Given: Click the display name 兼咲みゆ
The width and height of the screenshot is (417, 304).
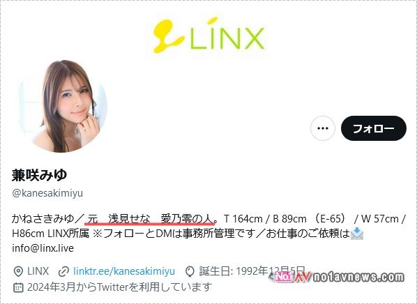Looking at the screenshot, I should click(39, 175).
